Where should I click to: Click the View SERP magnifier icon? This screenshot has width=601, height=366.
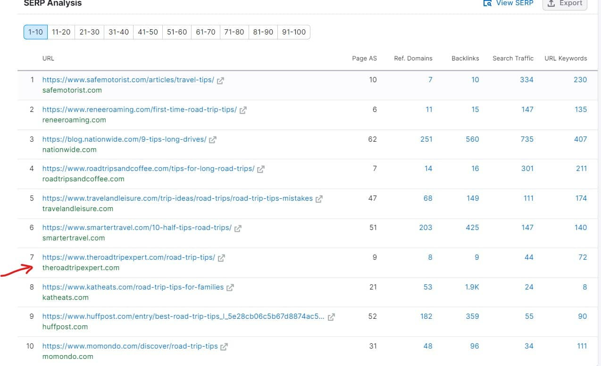[x=487, y=3]
